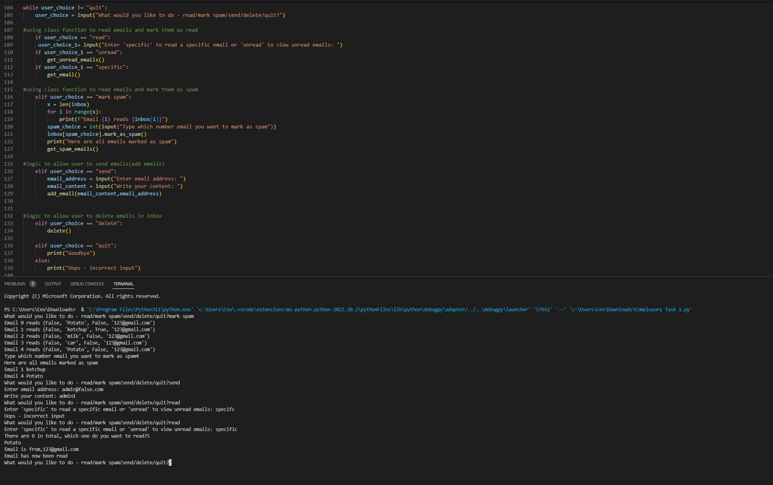
Task: Click 'print("Goodbye")' on line 137
Action: pyautogui.click(x=71, y=253)
